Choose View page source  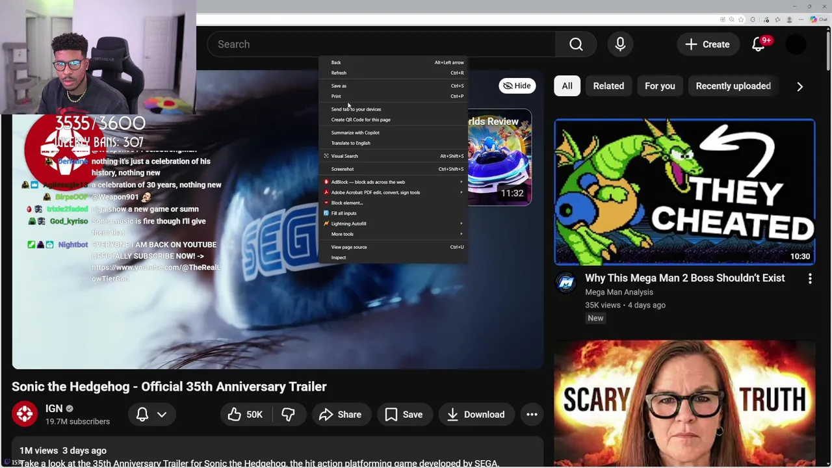393,247
